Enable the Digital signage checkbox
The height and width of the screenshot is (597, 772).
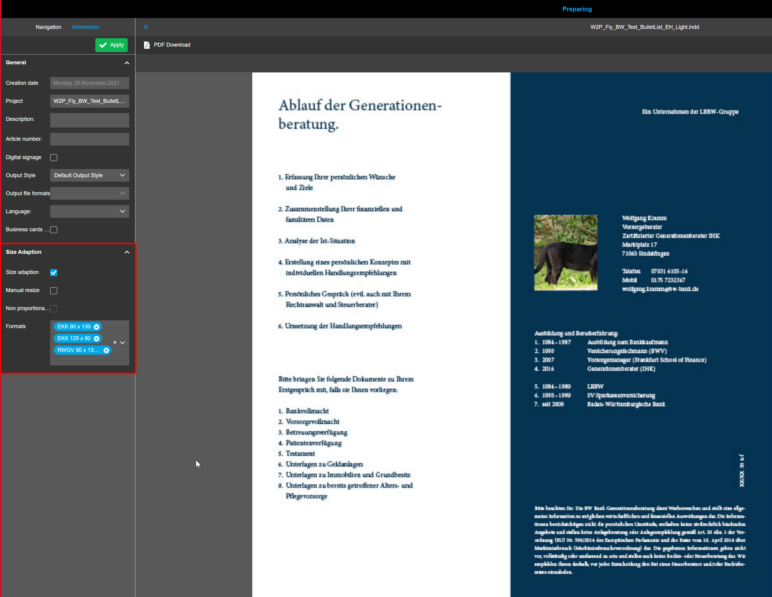pyautogui.click(x=54, y=157)
